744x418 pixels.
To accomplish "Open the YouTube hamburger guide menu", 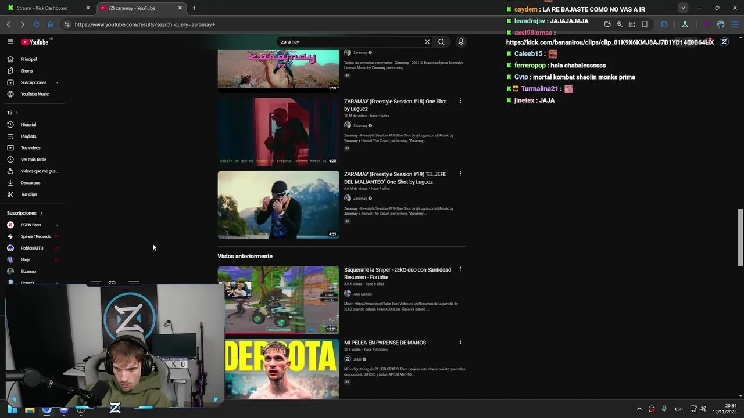I will 10,42.
